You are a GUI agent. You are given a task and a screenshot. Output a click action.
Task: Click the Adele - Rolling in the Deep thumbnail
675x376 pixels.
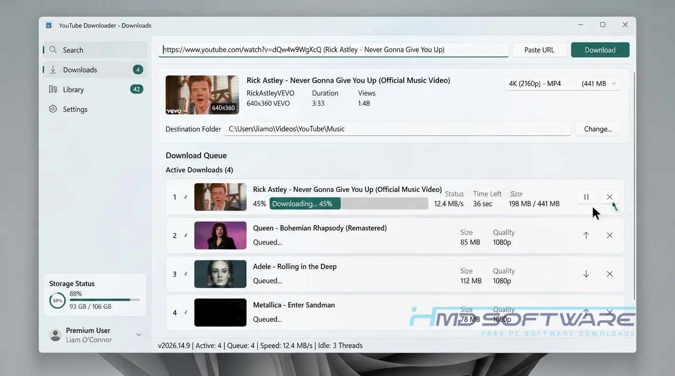pos(220,274)
